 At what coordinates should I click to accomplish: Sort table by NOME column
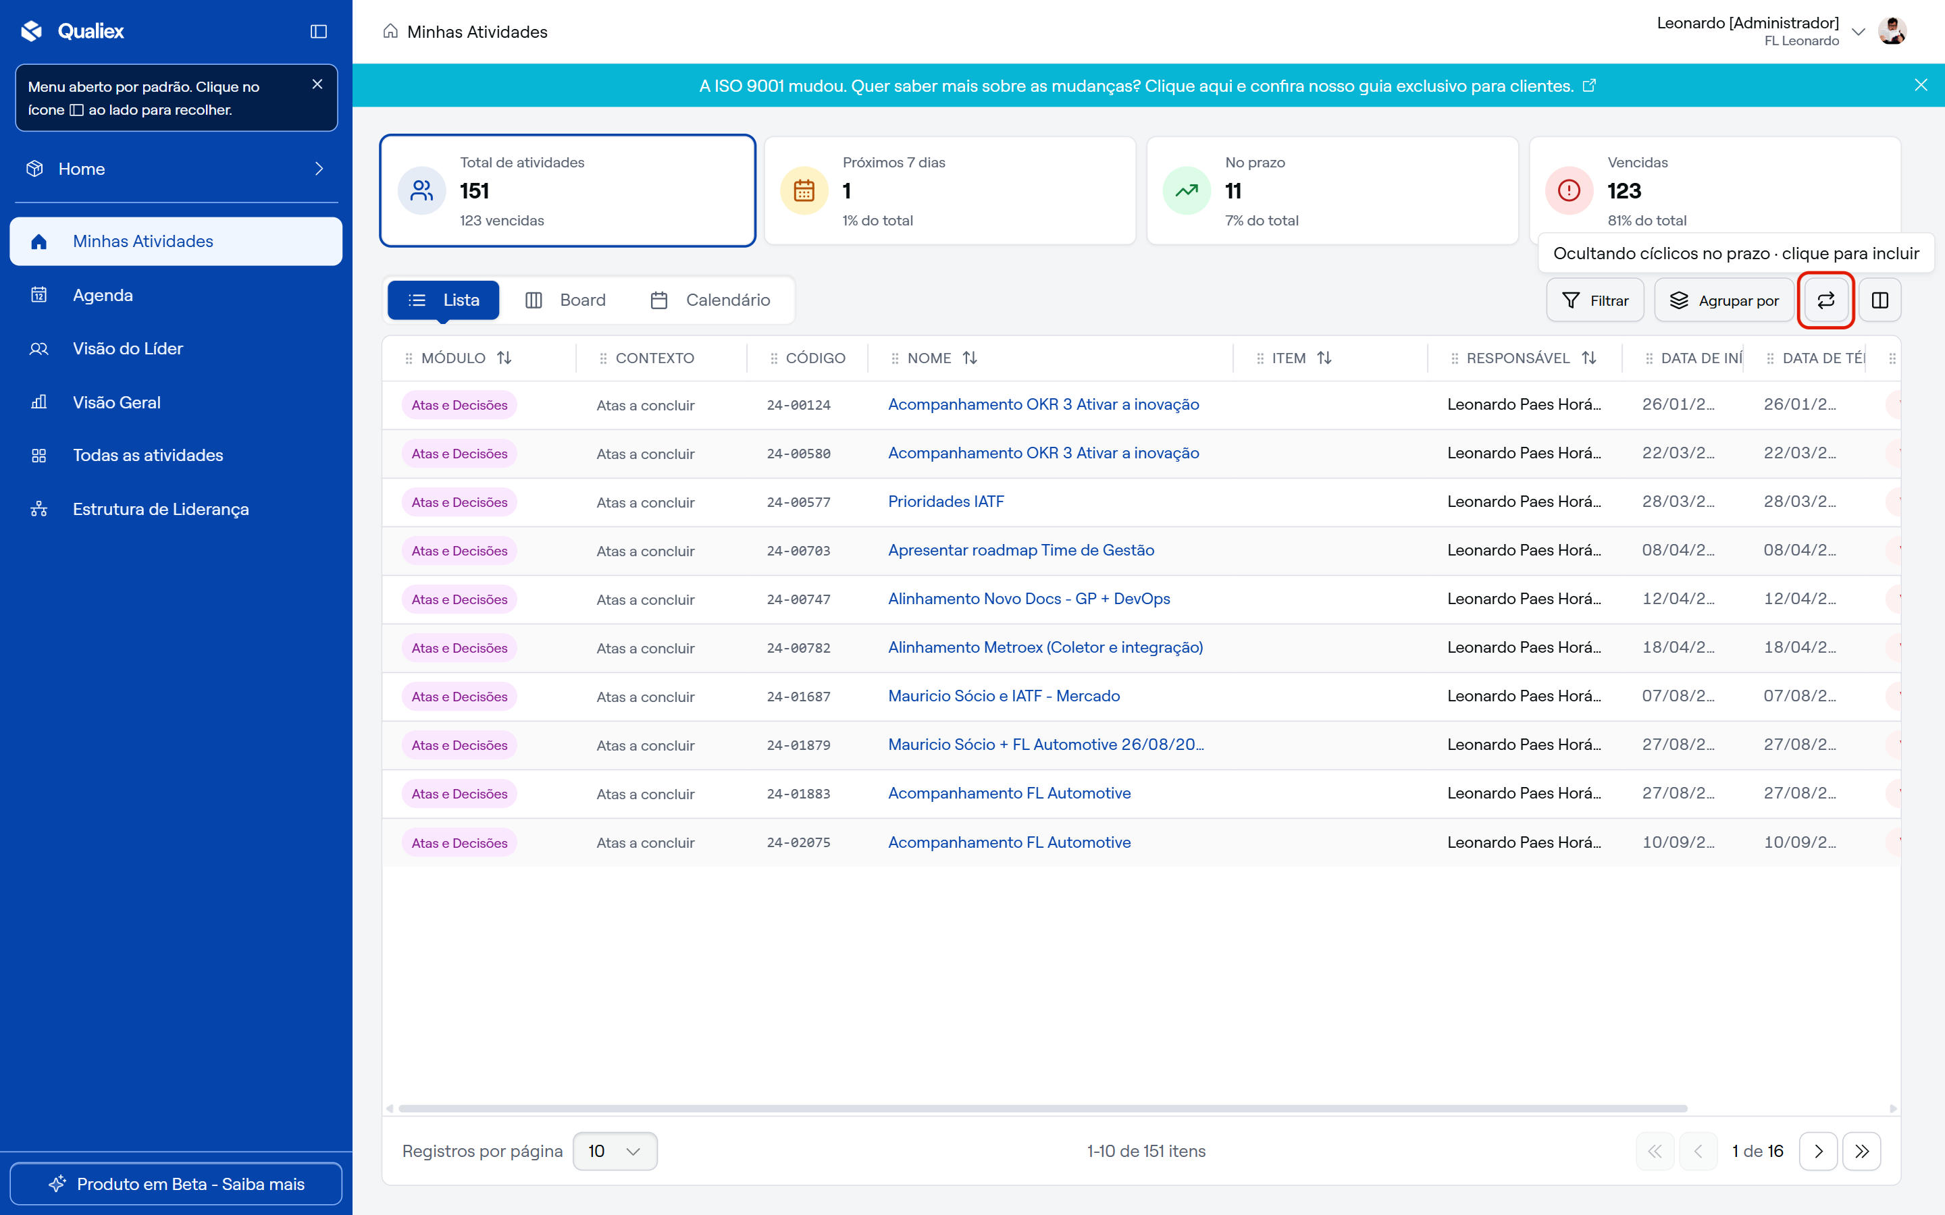tap(970, 358)
